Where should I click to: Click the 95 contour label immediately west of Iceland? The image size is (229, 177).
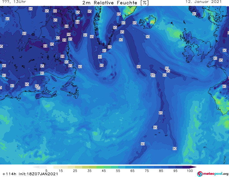pos(135,23)
